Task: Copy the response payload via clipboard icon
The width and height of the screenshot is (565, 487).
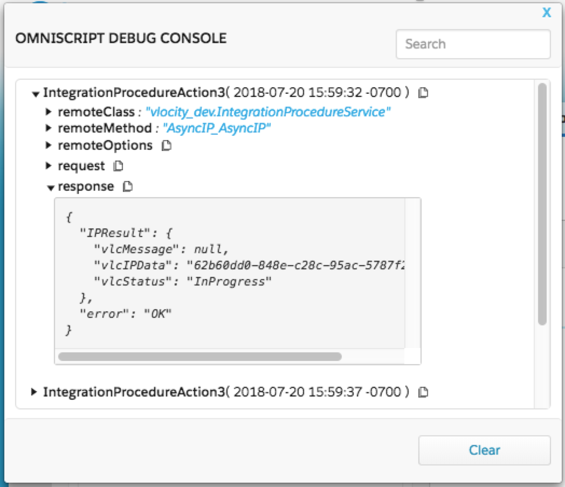Action: pyautogui.click(x=126, y=186)
